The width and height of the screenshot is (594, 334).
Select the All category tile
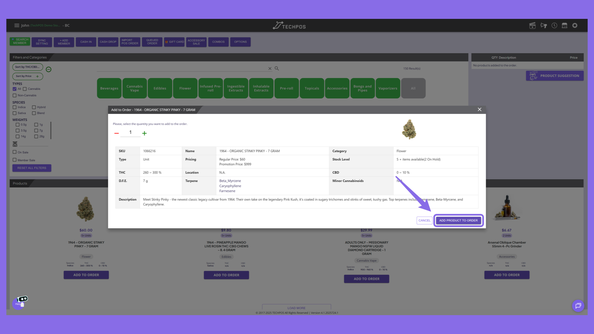tap(413, 88)
